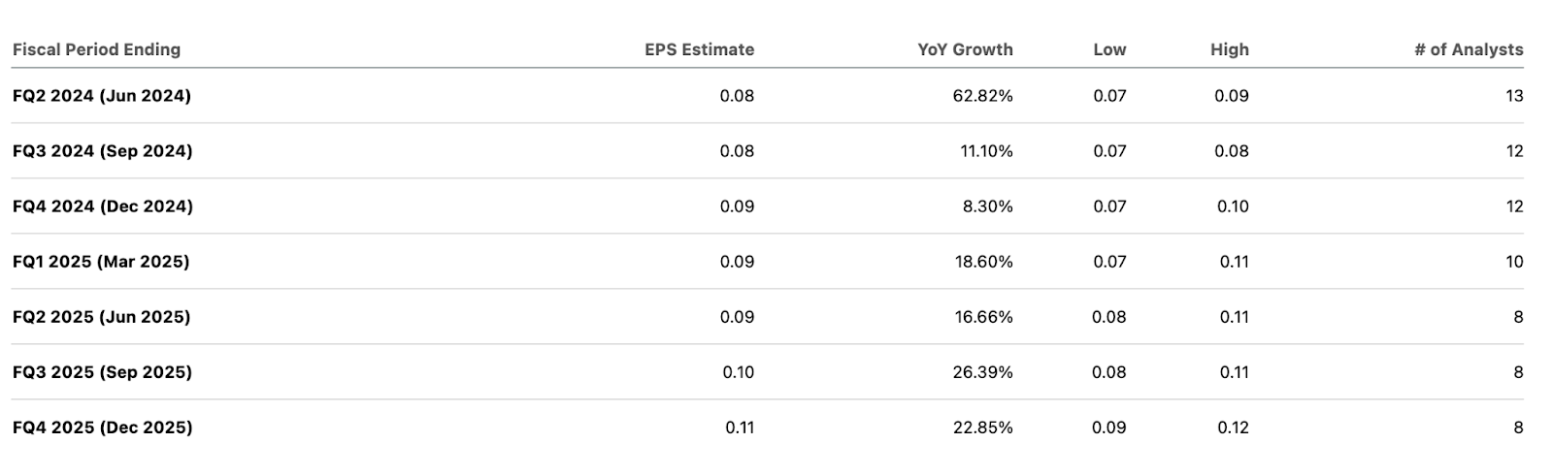1553x475 pixels.
Task: Select the 18.60% YoY growth cell
Action: 983,262
